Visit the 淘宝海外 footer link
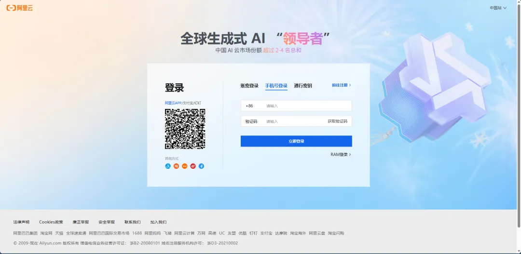Image resolution: width=521 pixels, height=254 pixels. click(x=298, y=233)
